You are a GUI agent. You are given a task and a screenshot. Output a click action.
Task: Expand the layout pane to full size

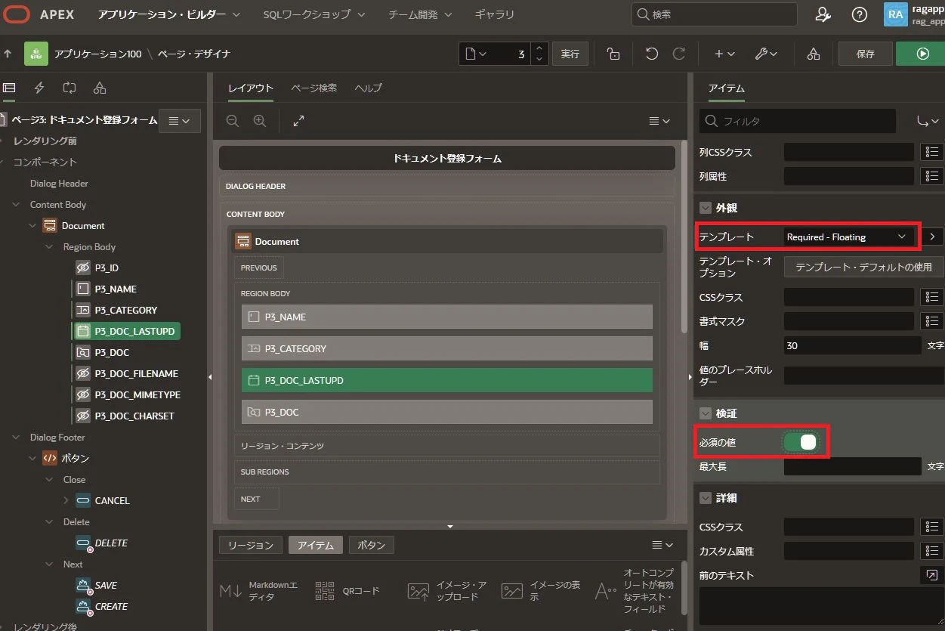click(x=298, y=121)
